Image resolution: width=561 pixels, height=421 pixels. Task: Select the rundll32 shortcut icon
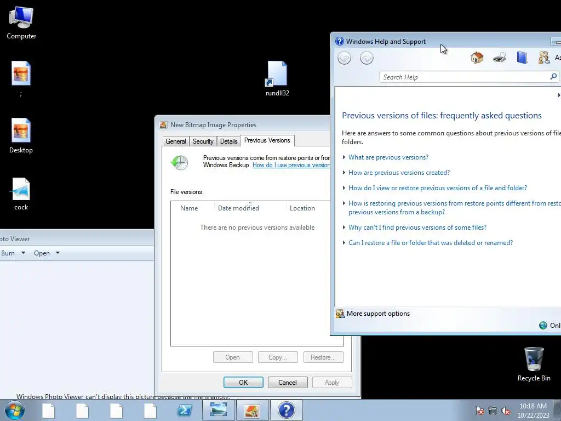(x=277, y=78)
